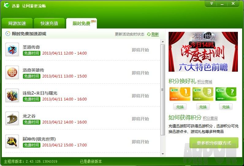Screen dimensions: 244x166
Task: Click the 主程序版本 text in status bar
Action: 31,161
